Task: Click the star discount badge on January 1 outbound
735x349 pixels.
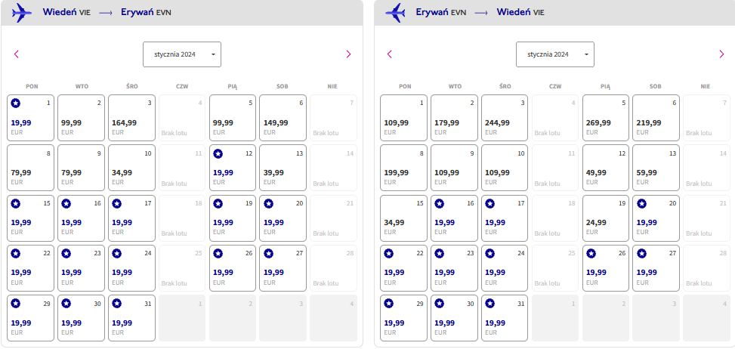Action: coord(16,103)
